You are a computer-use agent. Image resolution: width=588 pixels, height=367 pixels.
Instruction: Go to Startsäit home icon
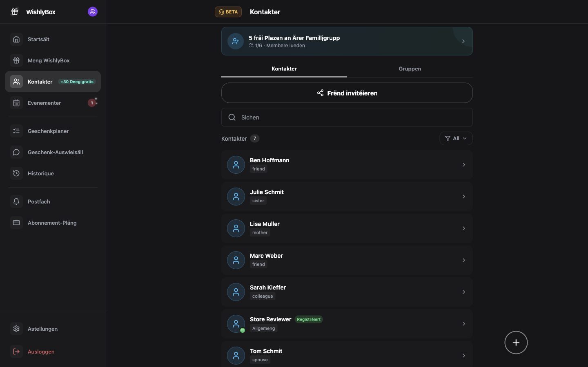pos(16,39)
